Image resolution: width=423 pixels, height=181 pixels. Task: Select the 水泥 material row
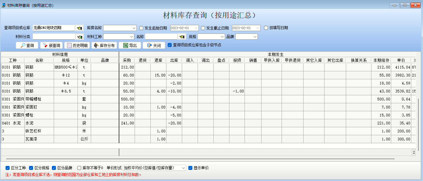click(x=39, y=123)
